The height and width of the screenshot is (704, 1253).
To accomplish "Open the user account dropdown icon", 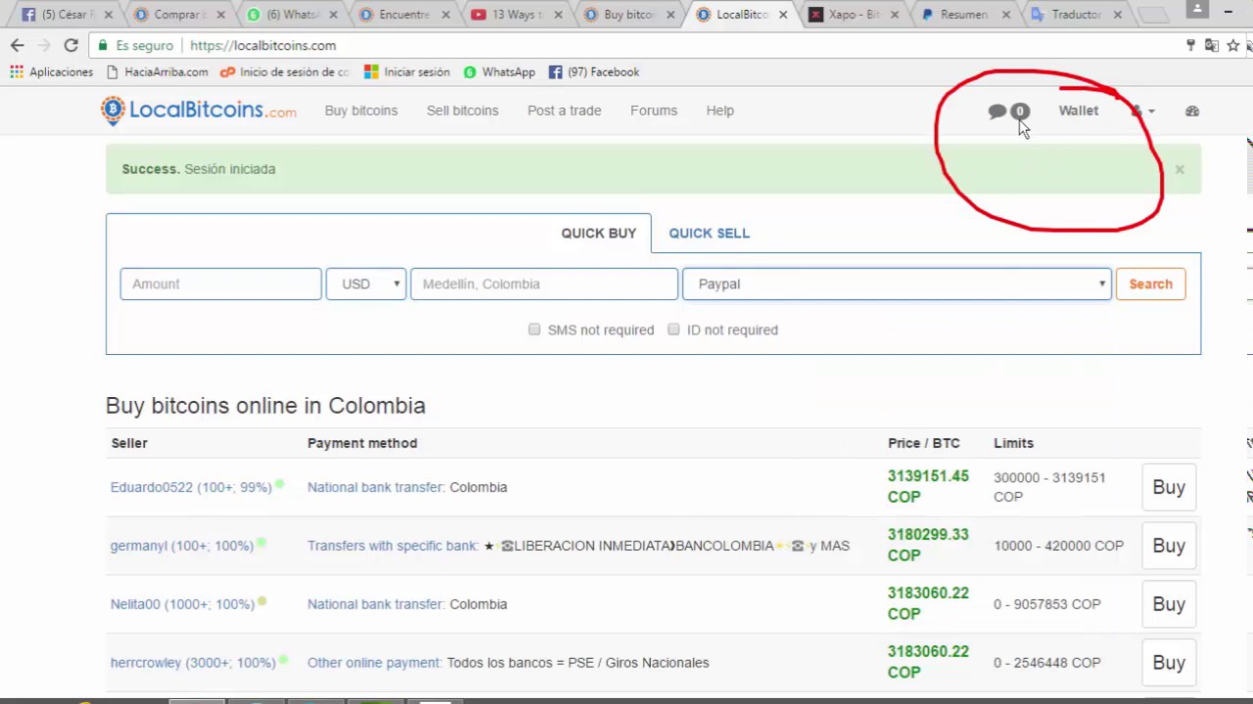I will click(x=1142, y=111).
